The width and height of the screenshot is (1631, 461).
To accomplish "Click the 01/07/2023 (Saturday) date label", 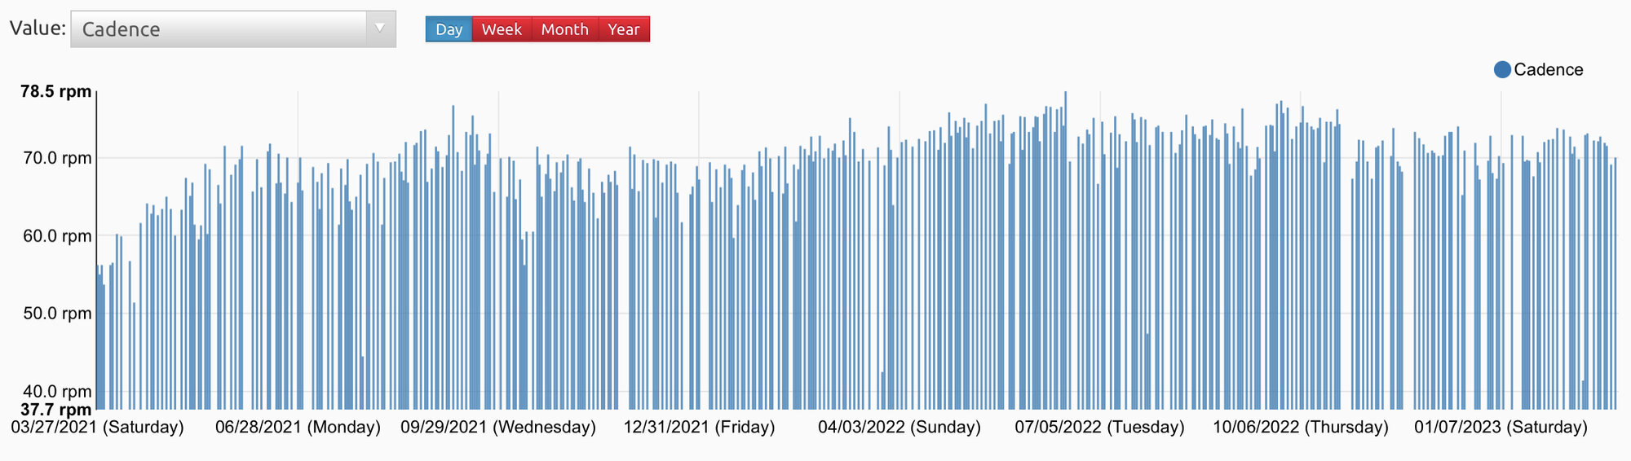I will pos(1501,428).
